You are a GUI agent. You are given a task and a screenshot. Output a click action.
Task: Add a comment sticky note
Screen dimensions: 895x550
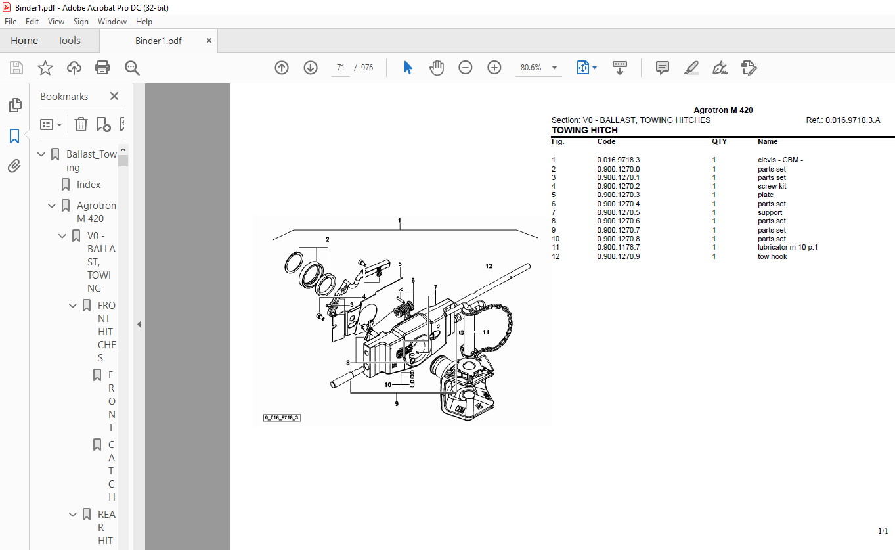tap(663, 68)
